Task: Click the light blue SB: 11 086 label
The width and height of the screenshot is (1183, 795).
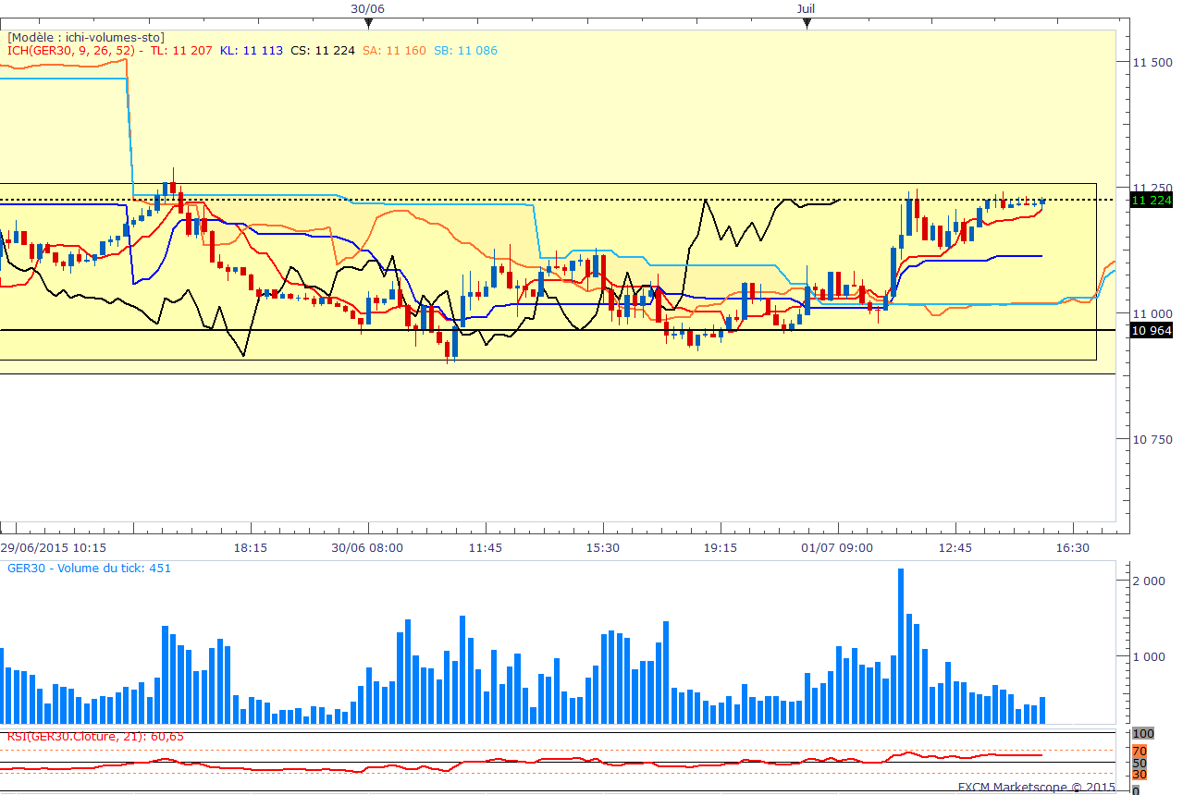Action: pyautogui.click(x=465, y=50)
